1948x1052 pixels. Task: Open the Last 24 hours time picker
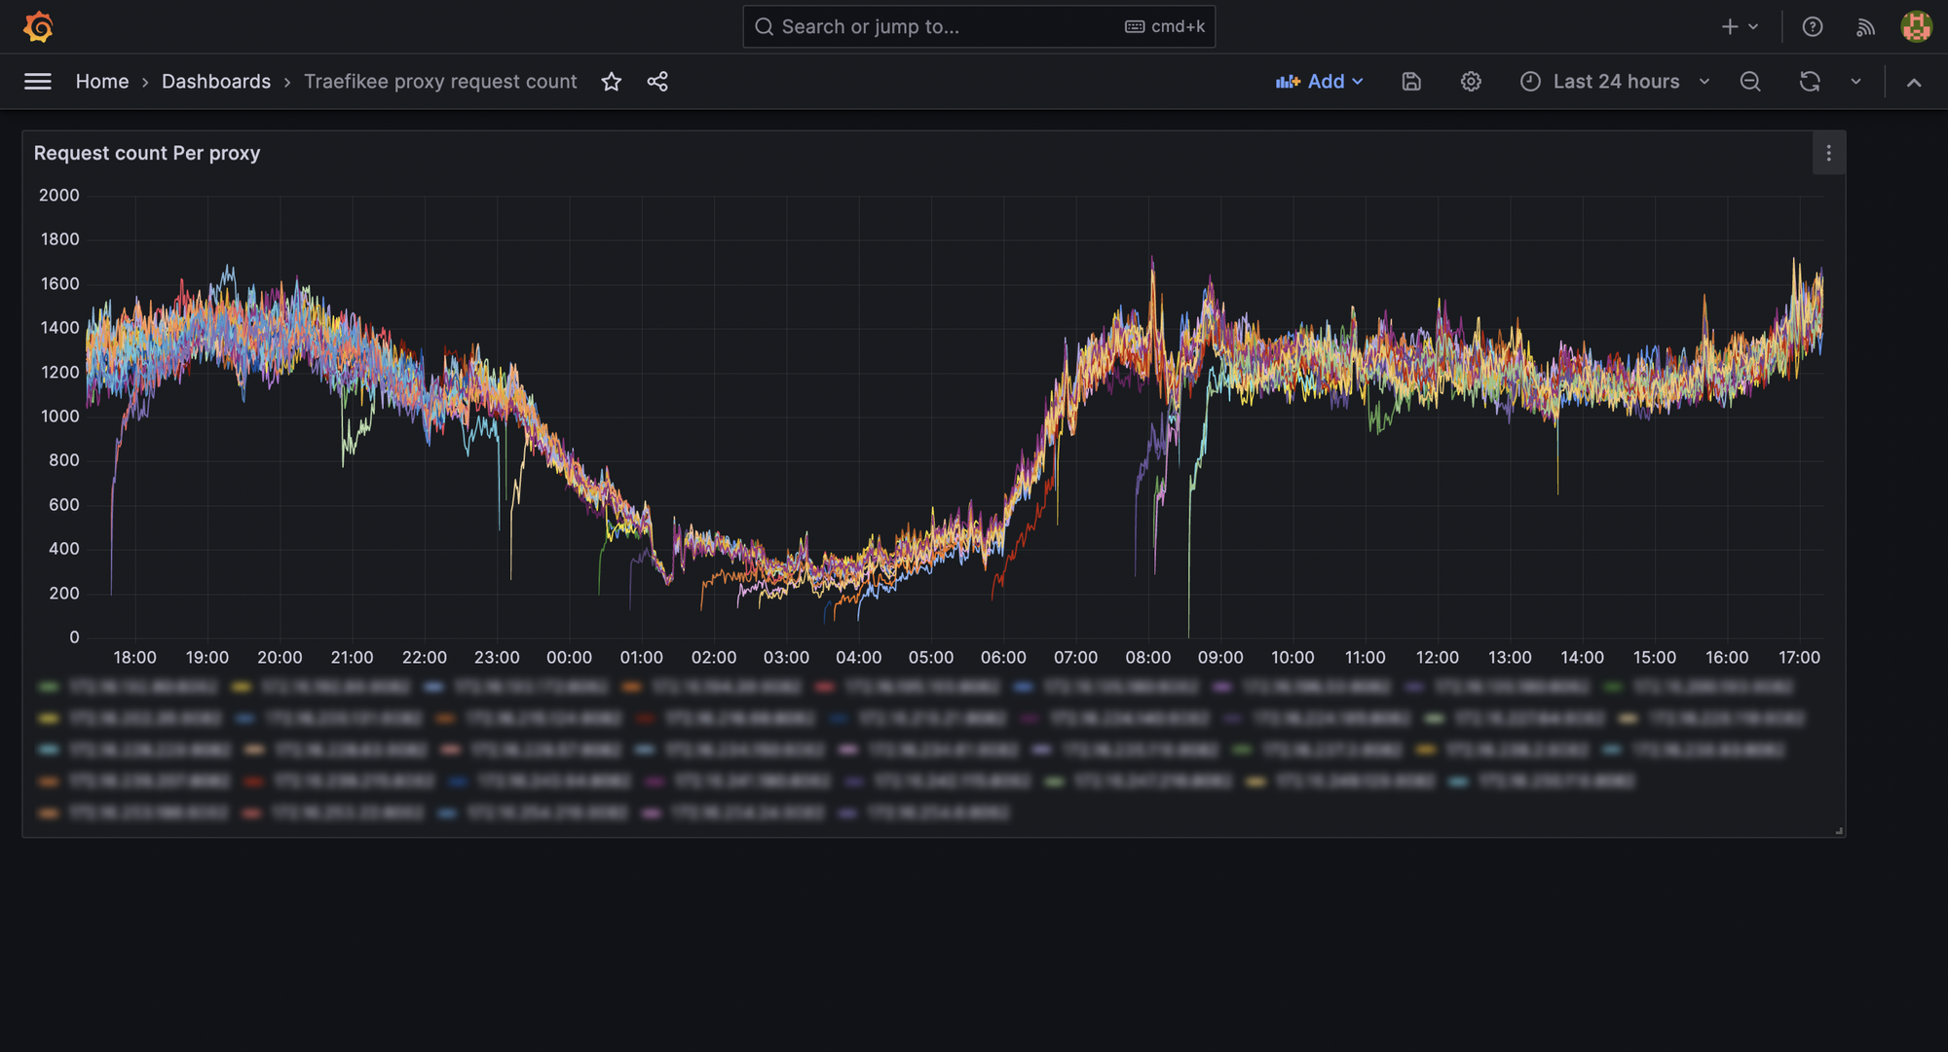1614,81
